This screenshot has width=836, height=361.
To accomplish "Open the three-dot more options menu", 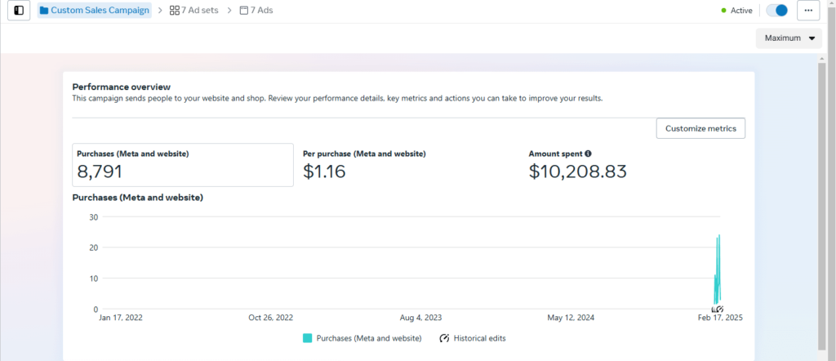I will tap(808, 11).
